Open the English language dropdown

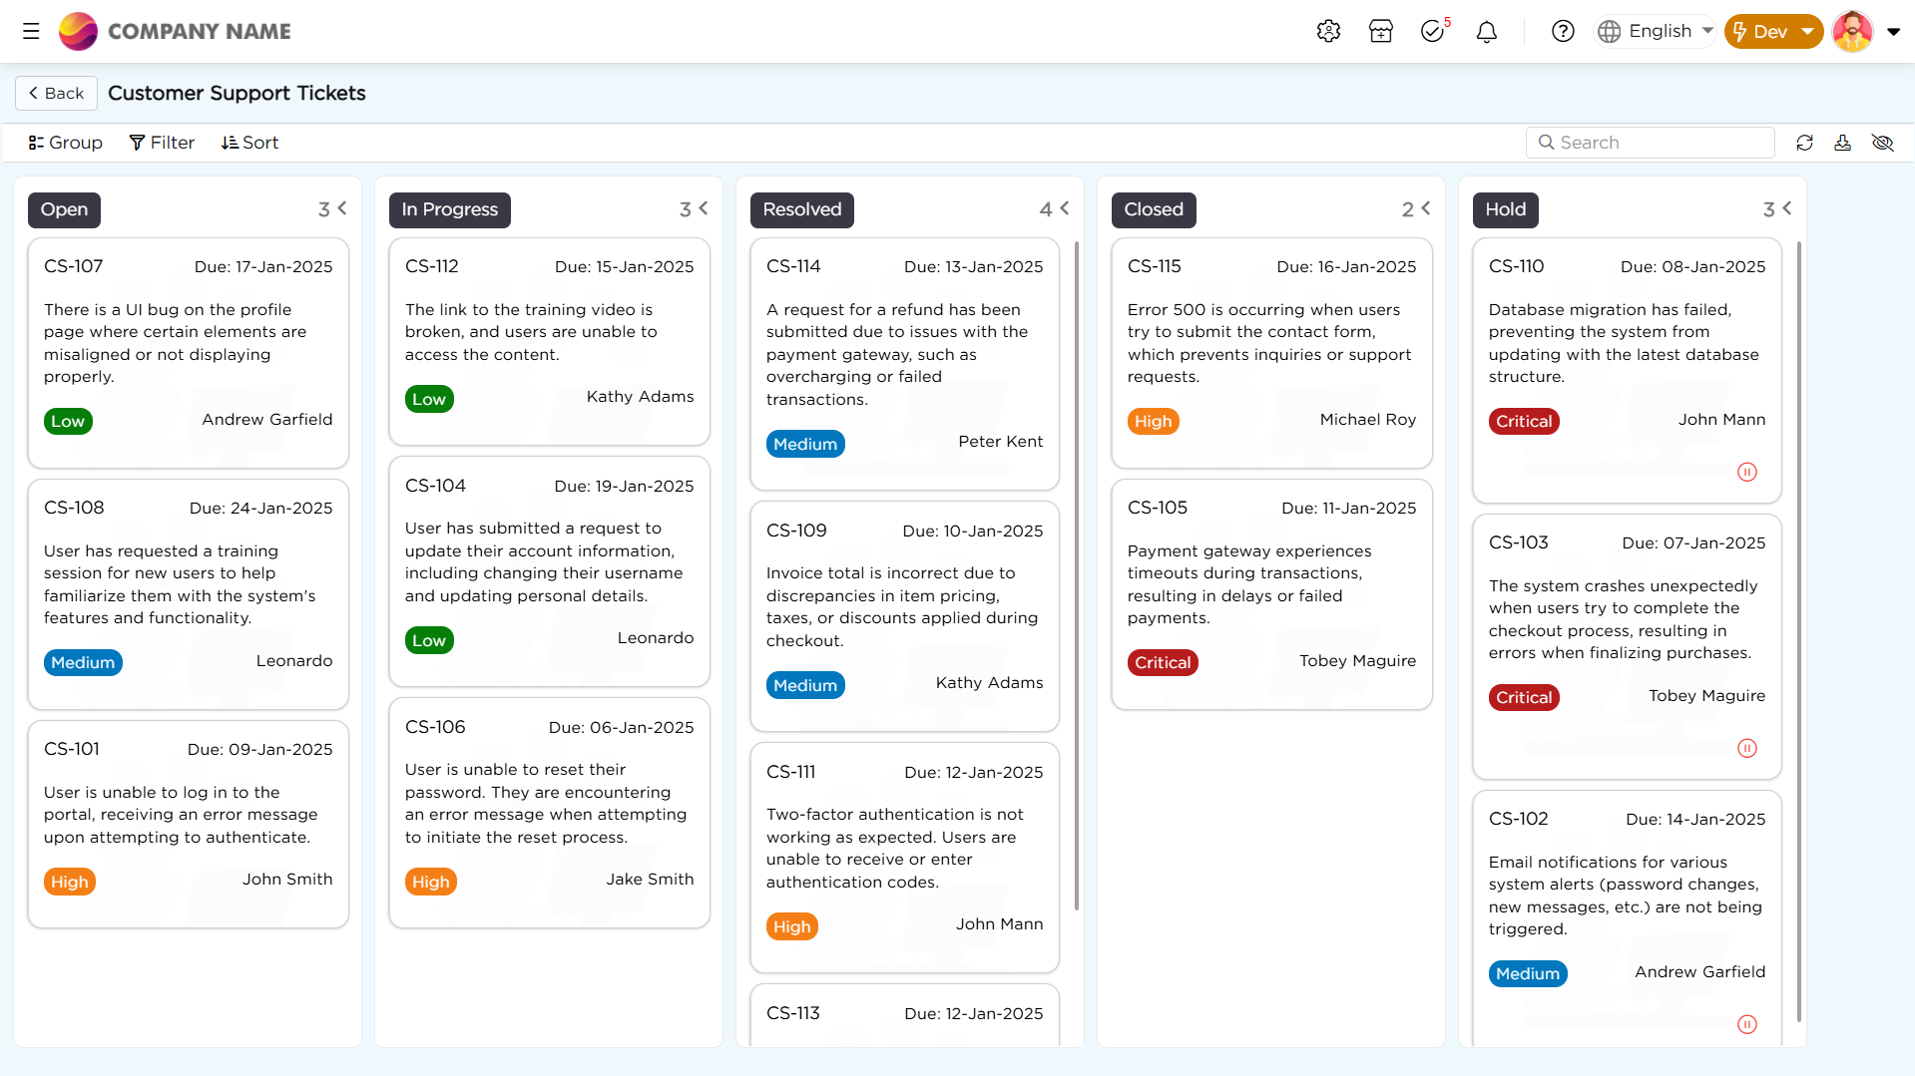point(1656,31)
